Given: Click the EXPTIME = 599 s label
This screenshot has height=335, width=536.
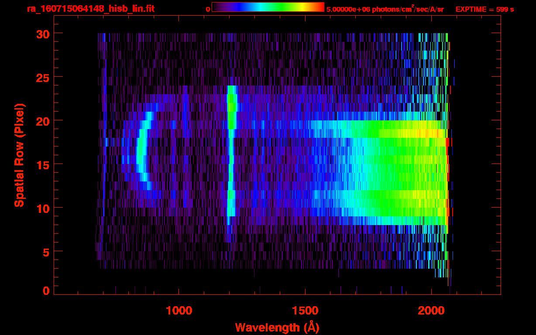Looking at the screenshot, I should click(x=484, y=9).
